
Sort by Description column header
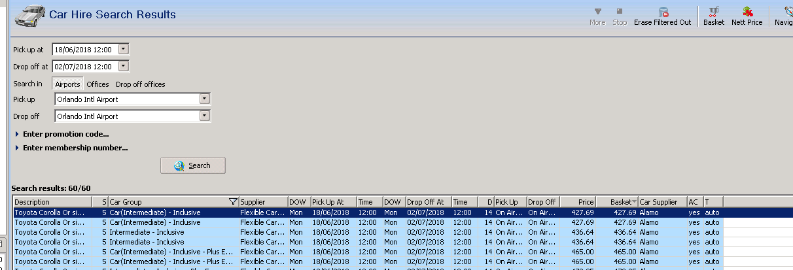click(x=51, y=202)
